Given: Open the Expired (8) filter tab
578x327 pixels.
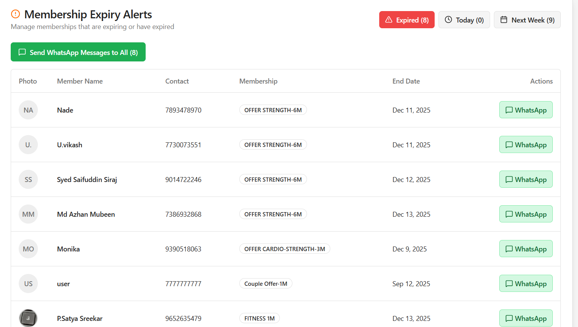Looking at the screenshot, I should 407,20.
